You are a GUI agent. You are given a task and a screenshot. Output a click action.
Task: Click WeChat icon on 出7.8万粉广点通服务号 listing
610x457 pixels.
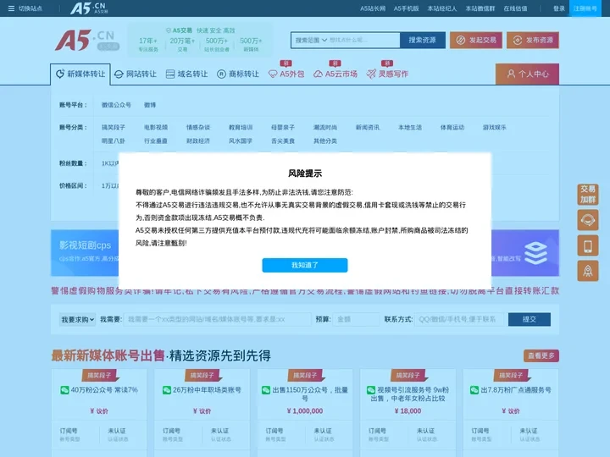pyautogui.click(x=474, y=390)
